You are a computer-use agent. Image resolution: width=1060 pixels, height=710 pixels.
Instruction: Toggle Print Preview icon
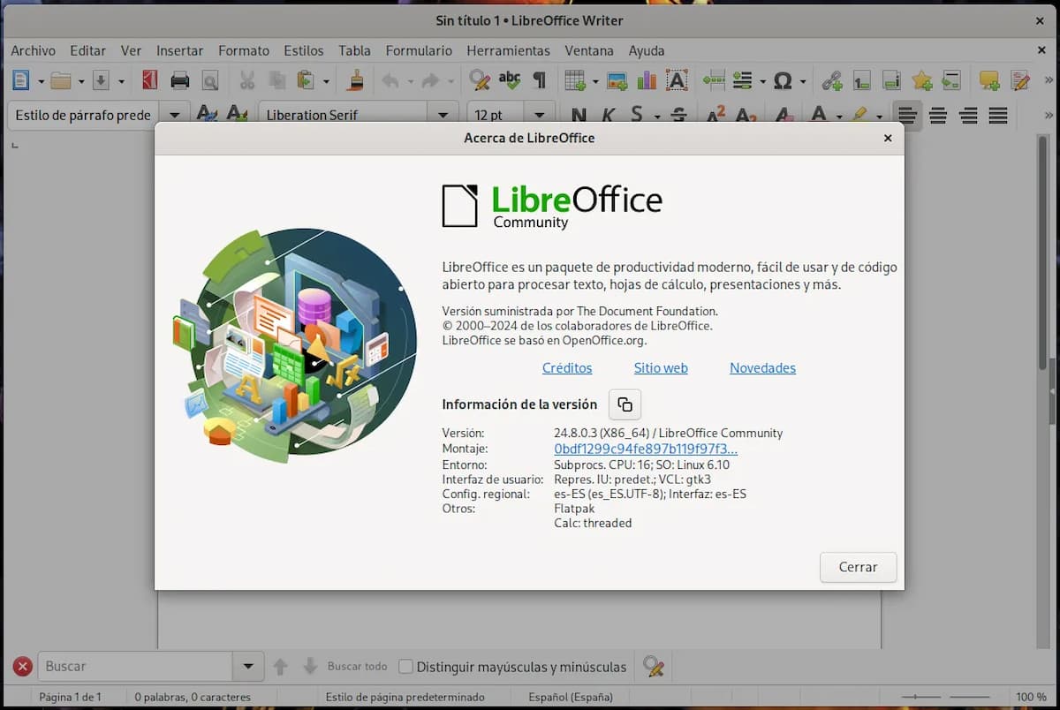(x=210, y=81)
